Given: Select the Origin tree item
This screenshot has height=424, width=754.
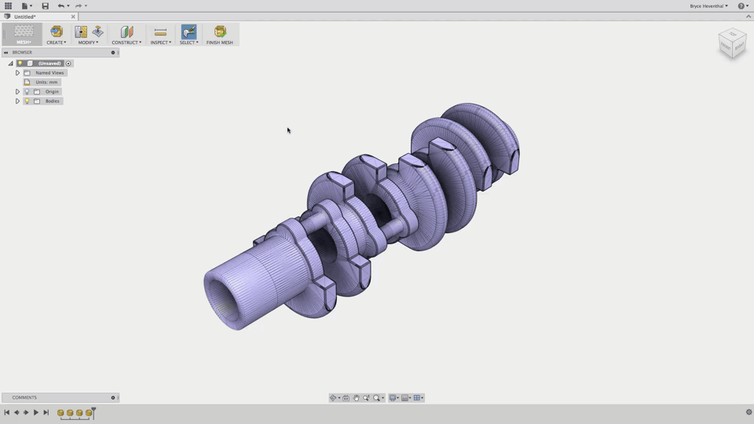Looking at the screenshot, I should tap(52, 91).
